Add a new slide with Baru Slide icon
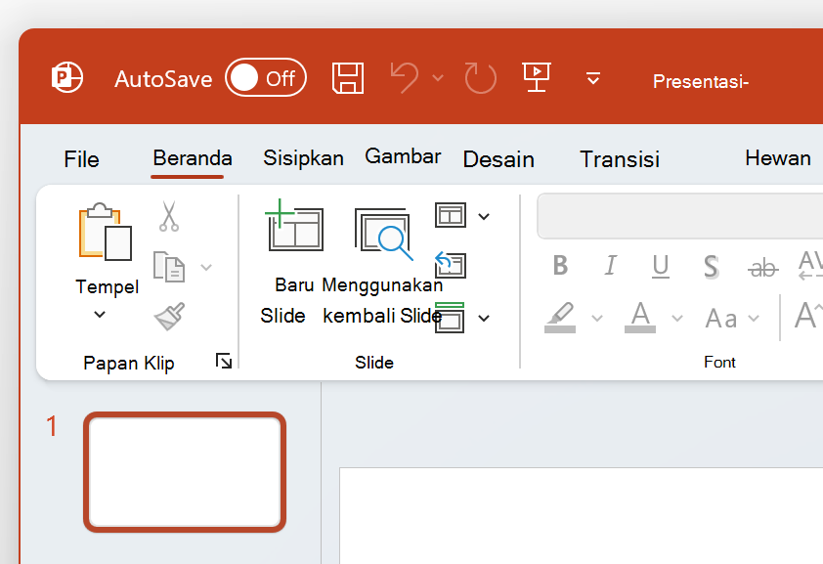Image resolution: width=823 pixels, height=564 pixels. coord(294,225)
